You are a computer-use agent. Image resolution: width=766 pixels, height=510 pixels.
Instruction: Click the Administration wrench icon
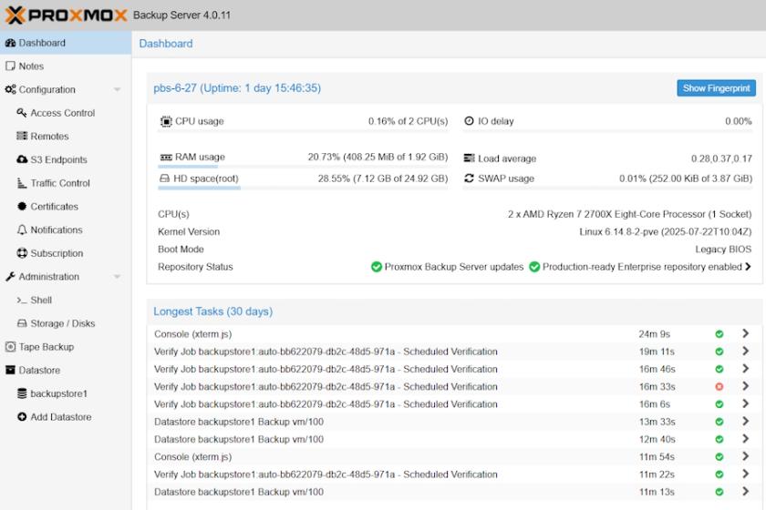[10, 277]
